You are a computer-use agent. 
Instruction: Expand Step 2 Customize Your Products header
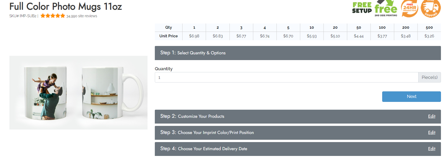pos(298,116)
